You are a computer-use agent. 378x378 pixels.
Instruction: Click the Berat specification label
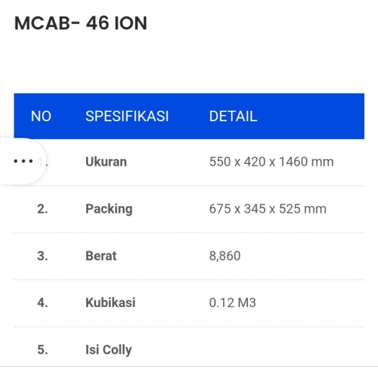point(101,256)
